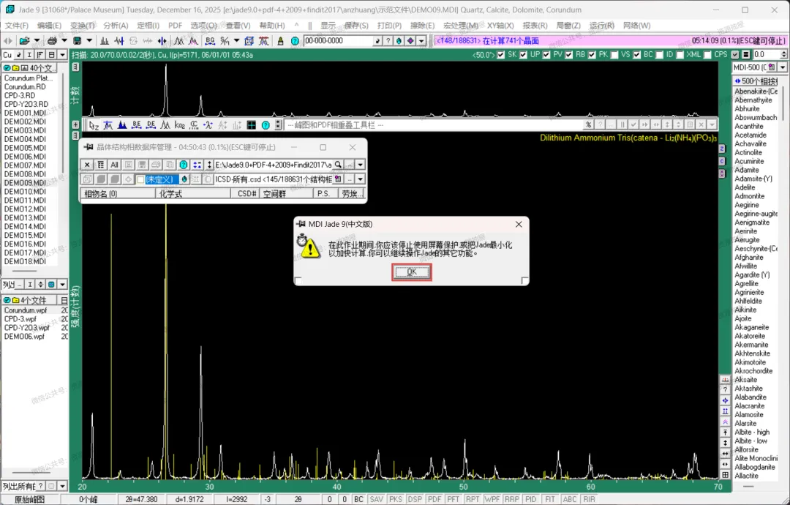This screenshot has height=505, width=790.
Task: Select Acanthite in the mineral list
Action: 749,126
